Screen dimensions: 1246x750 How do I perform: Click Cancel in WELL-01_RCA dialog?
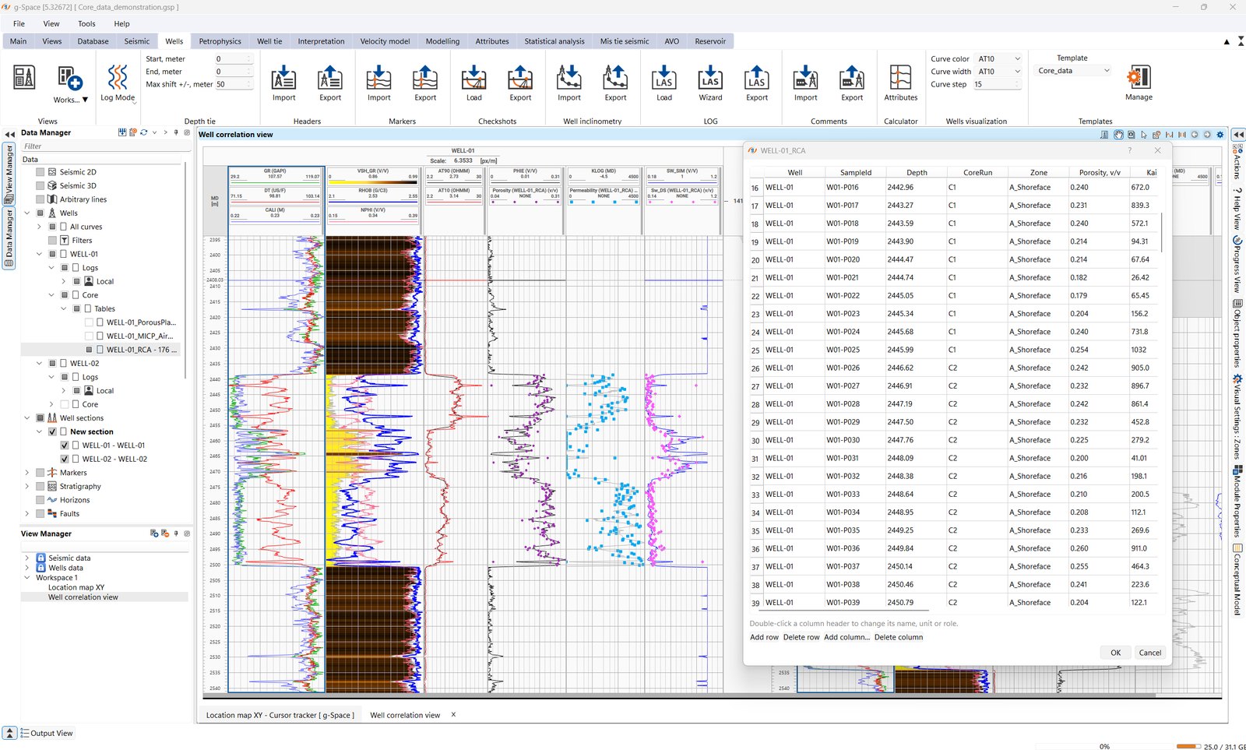coord(1149,653)
